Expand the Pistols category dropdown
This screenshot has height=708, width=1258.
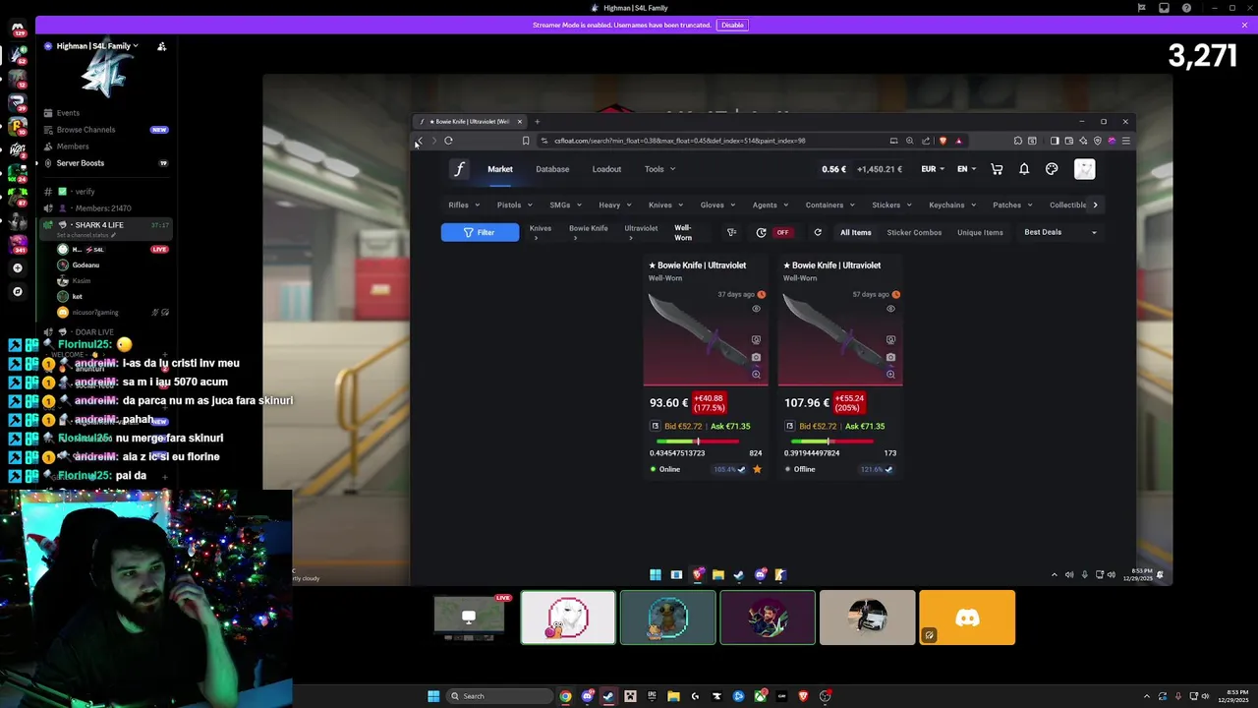(514, 205)
